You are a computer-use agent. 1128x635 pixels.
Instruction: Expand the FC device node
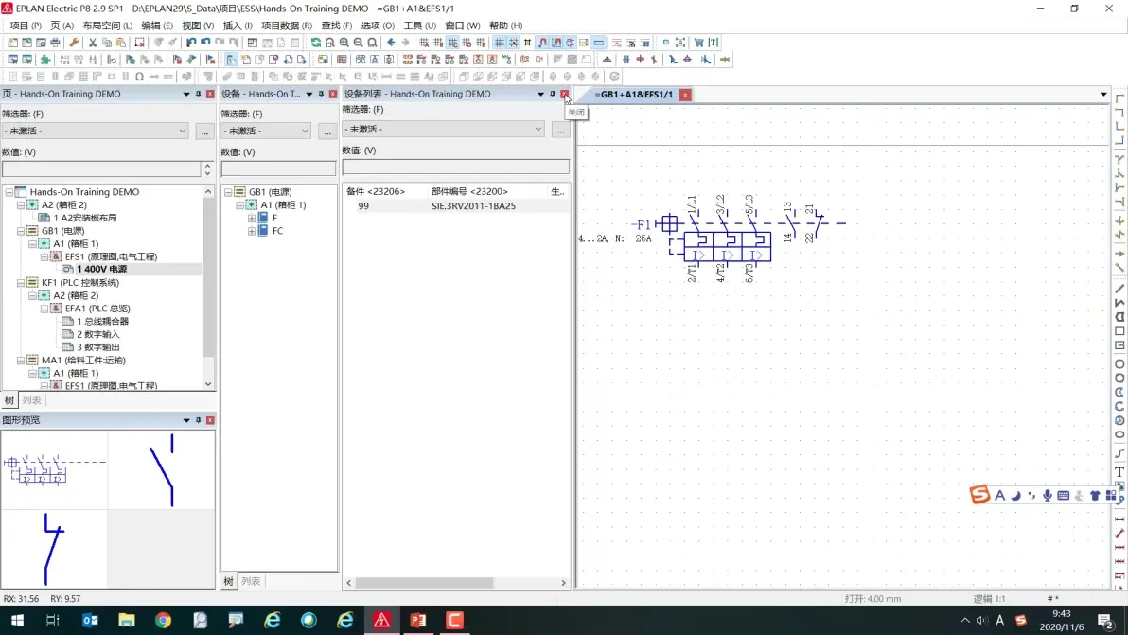252,231
